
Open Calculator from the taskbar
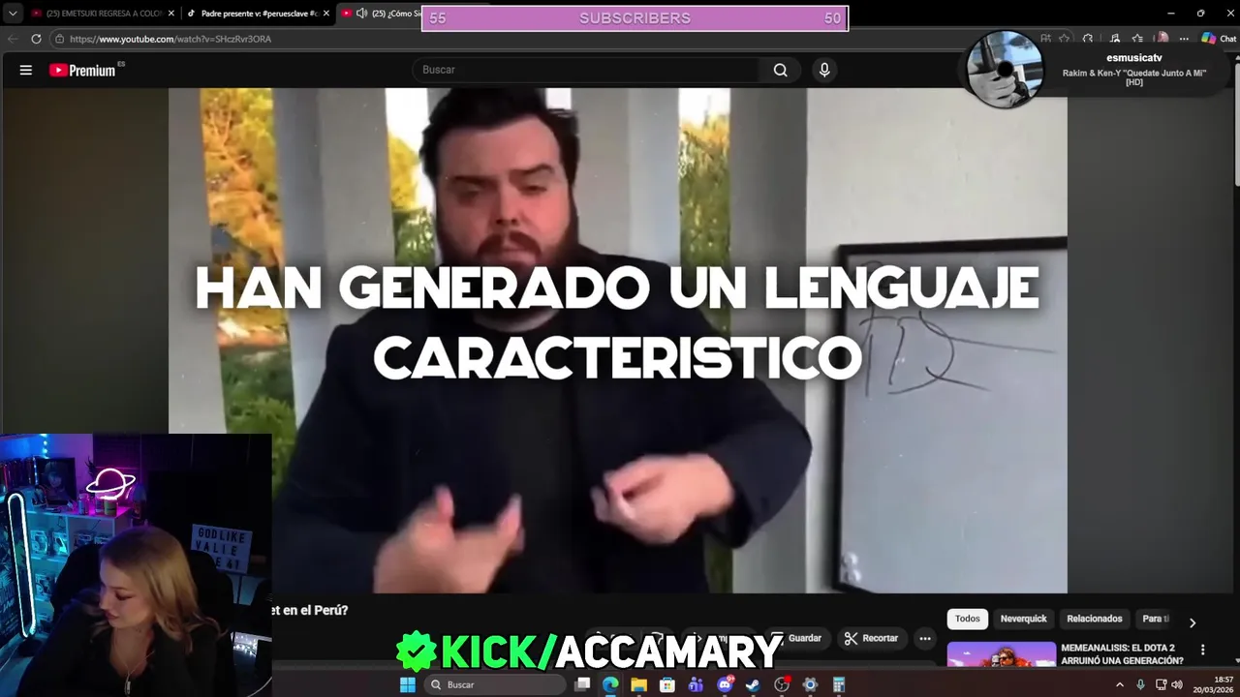839,684
